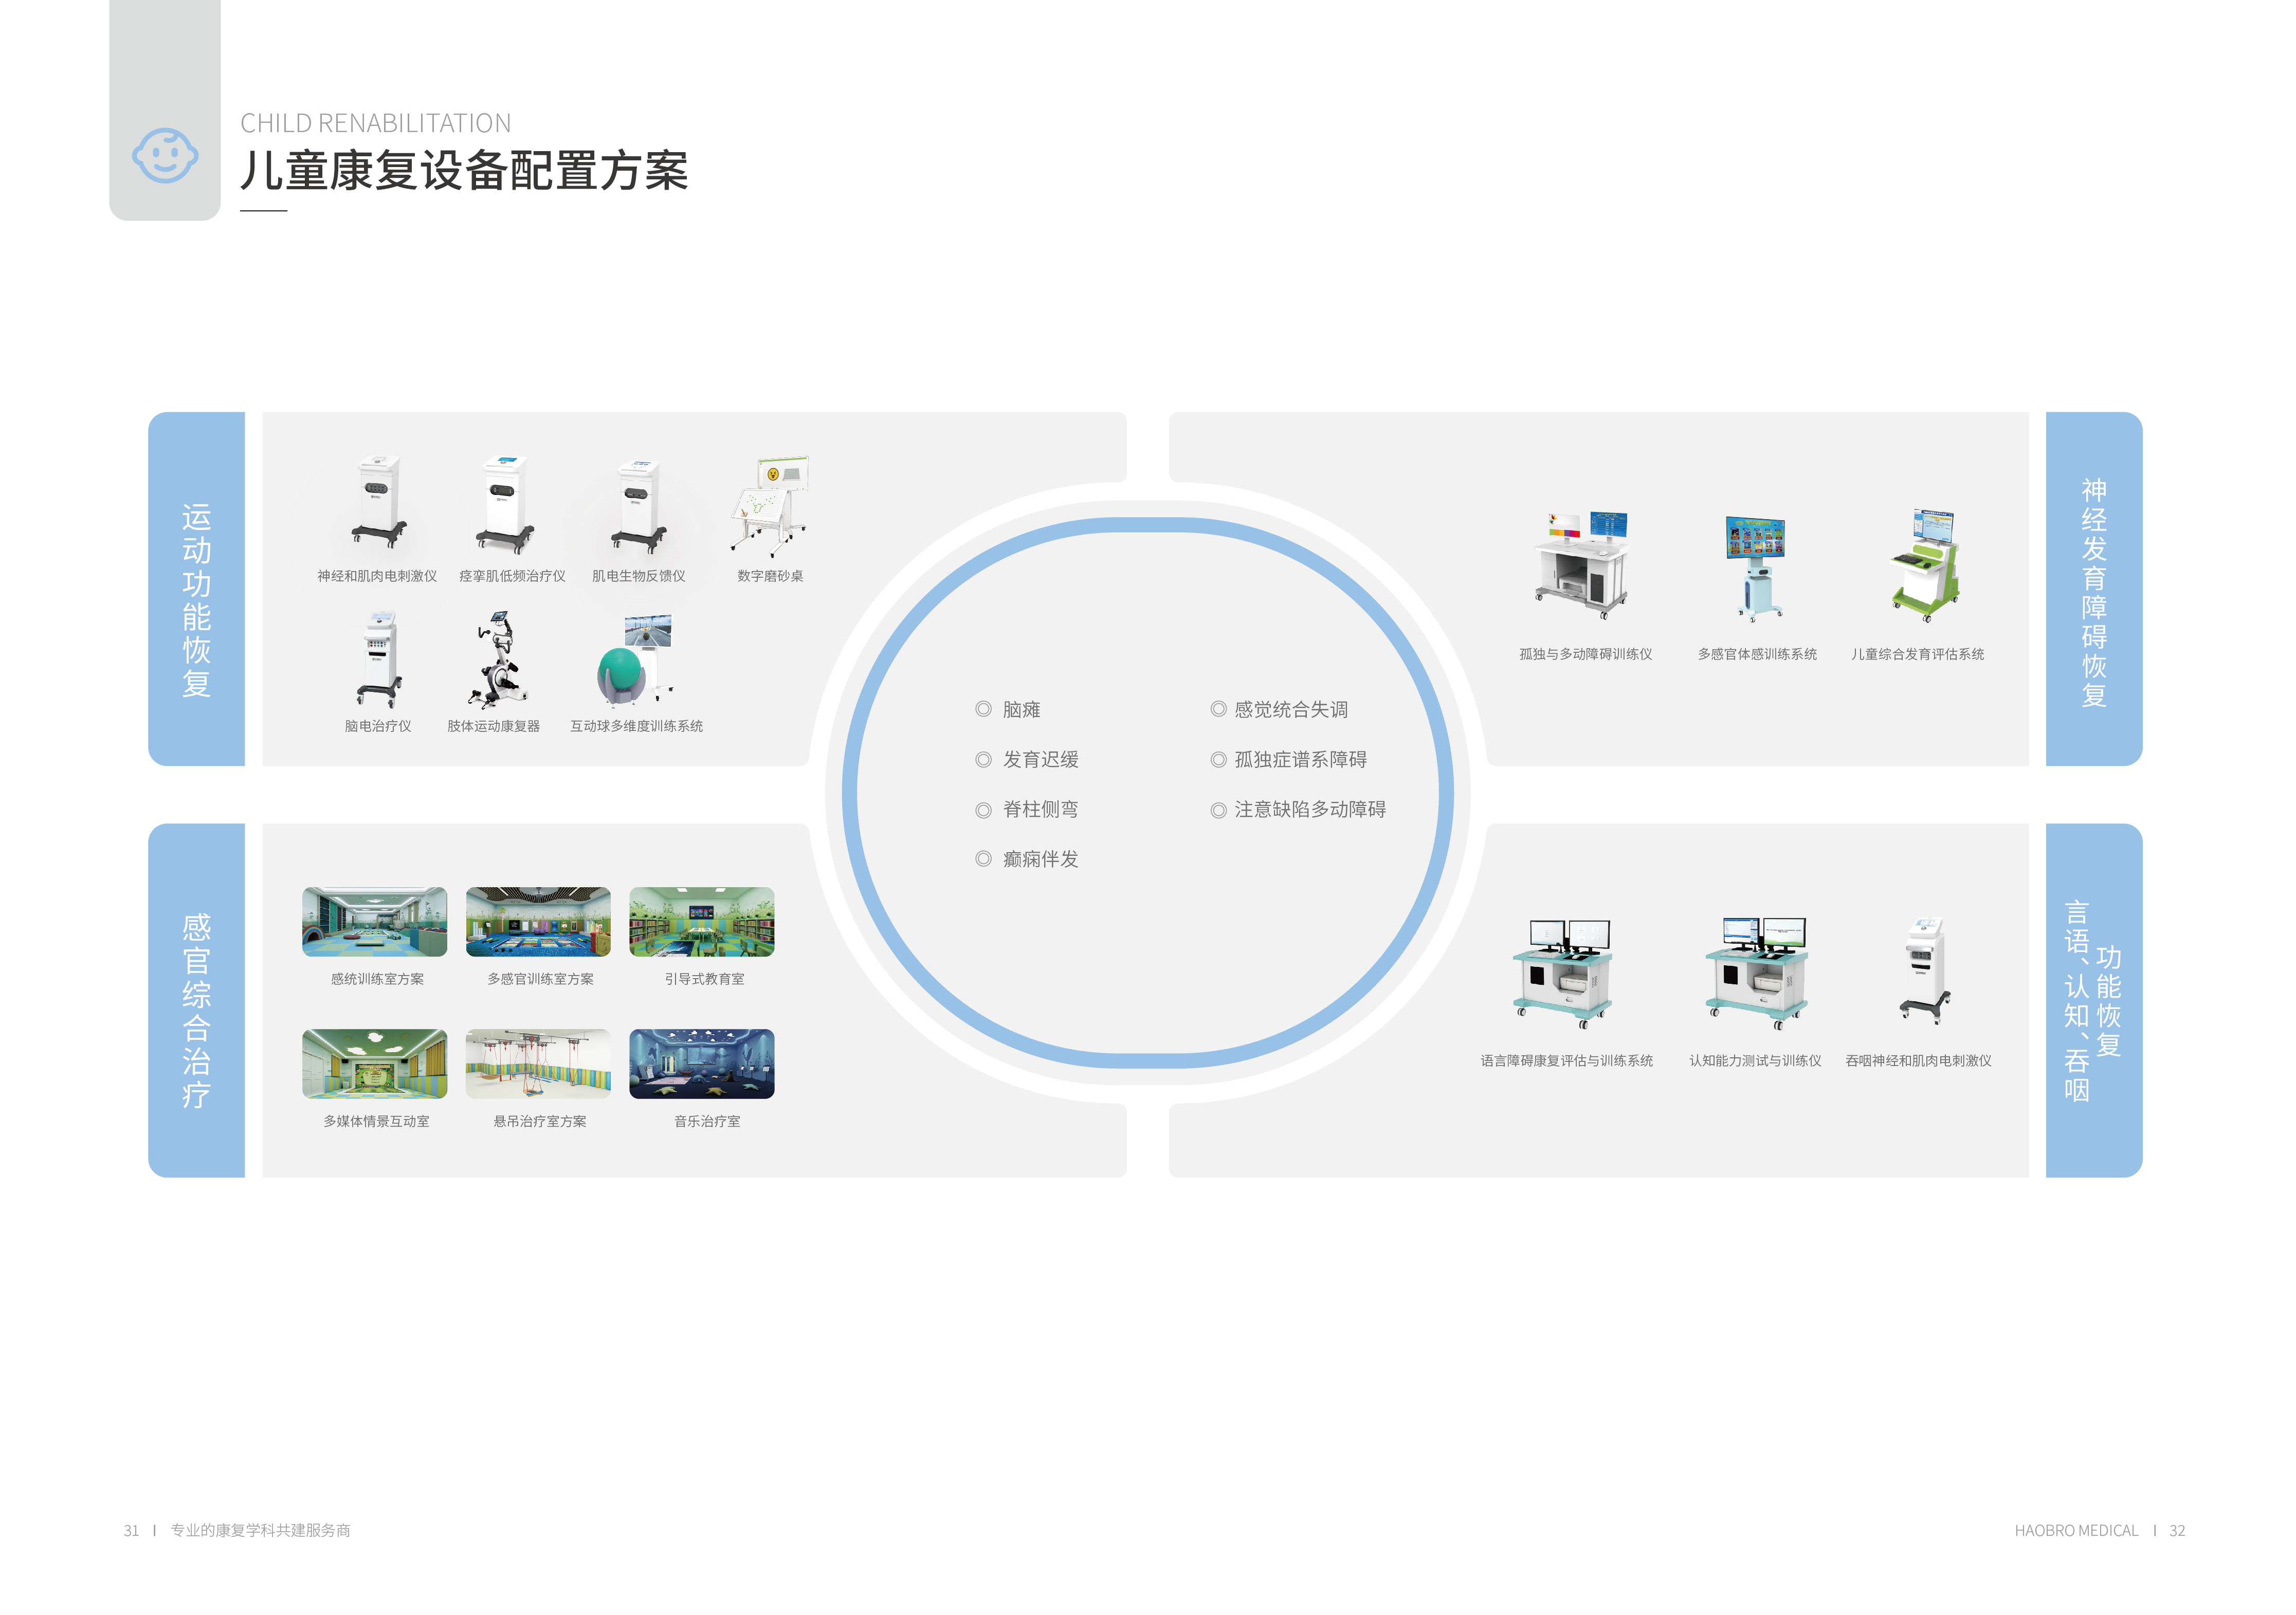The width and height of the screenshot is (2296, 1615).
Task: Open the 多媒体情景互动室 room photo
Action: click(375, 1063)
